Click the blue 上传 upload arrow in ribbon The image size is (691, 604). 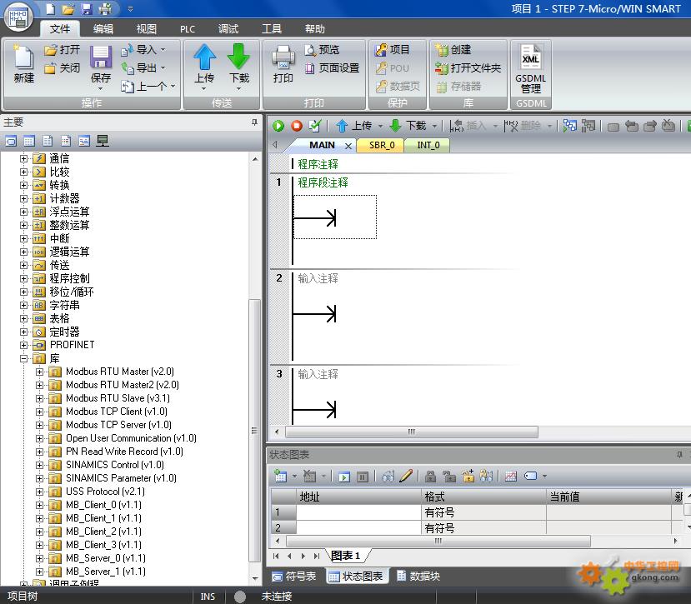coord(204,57)
